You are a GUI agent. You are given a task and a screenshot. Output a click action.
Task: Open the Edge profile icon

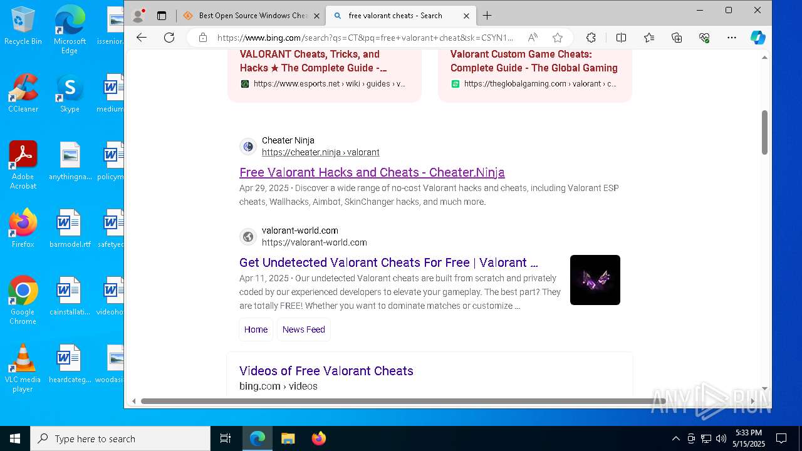138,16
